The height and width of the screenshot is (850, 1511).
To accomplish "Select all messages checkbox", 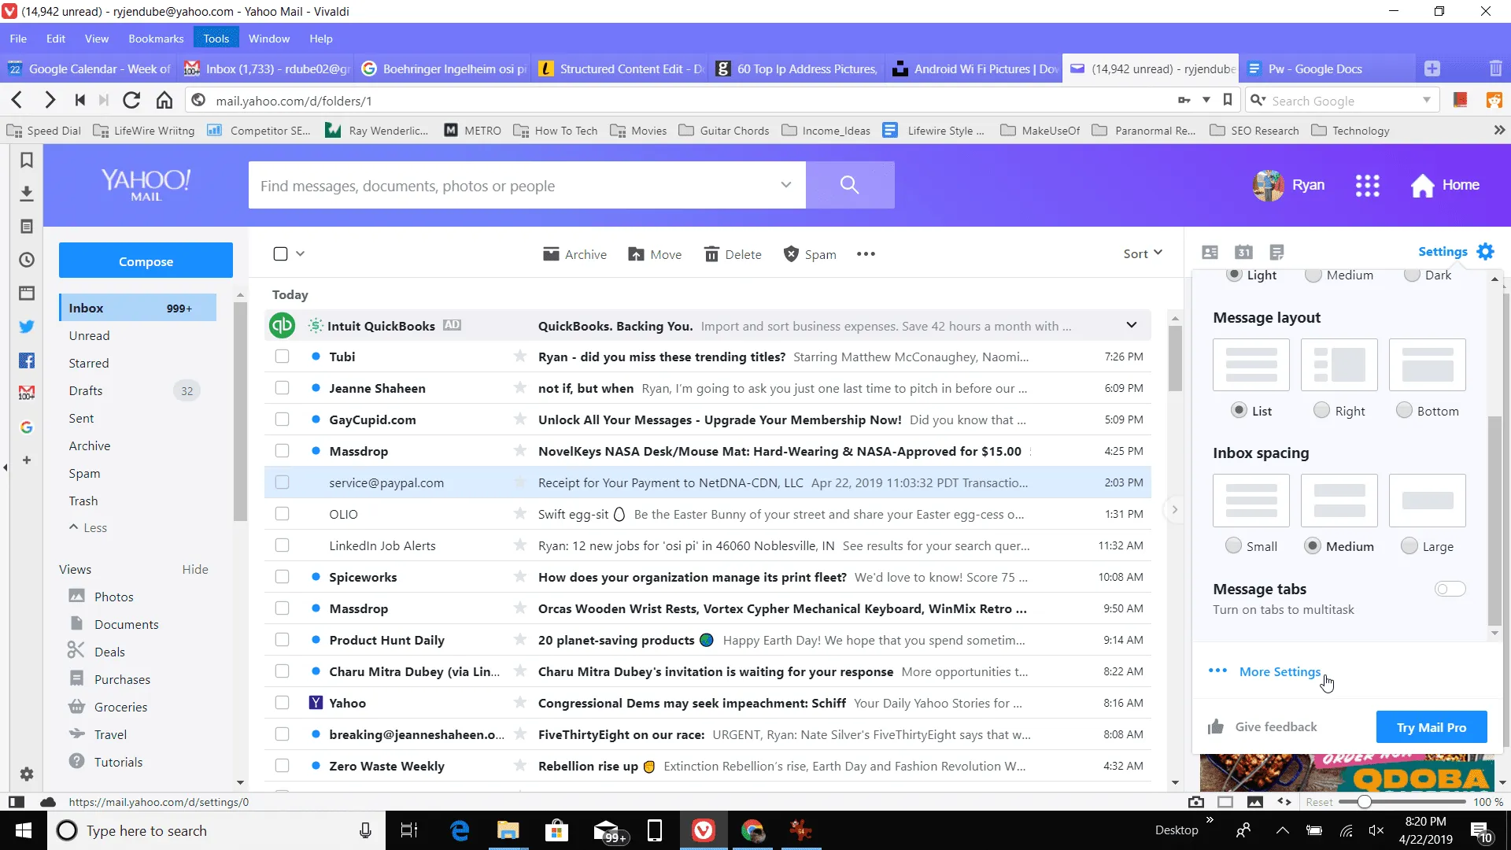I will point(280,253).
